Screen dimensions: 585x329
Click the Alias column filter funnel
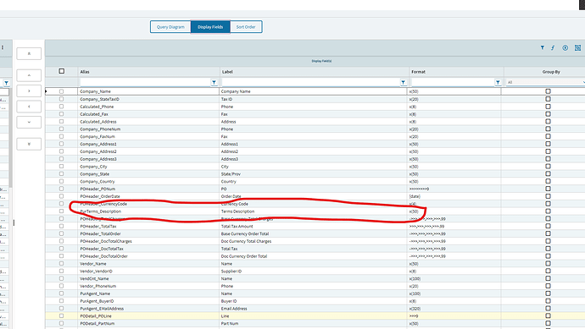pyautogui.click(x=214, y=82)
